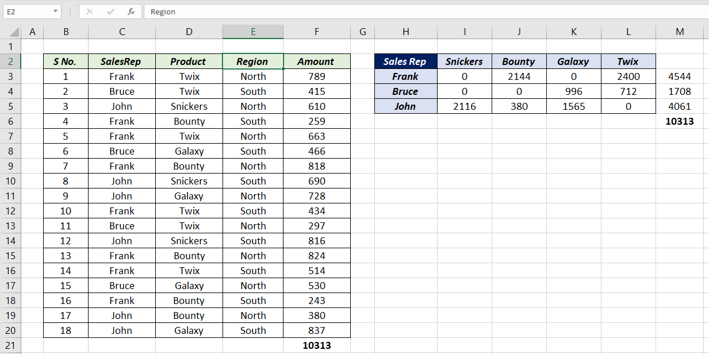Click the SalesRep header cell
This screenshot has width=709, height=354.
coord(122,61)
